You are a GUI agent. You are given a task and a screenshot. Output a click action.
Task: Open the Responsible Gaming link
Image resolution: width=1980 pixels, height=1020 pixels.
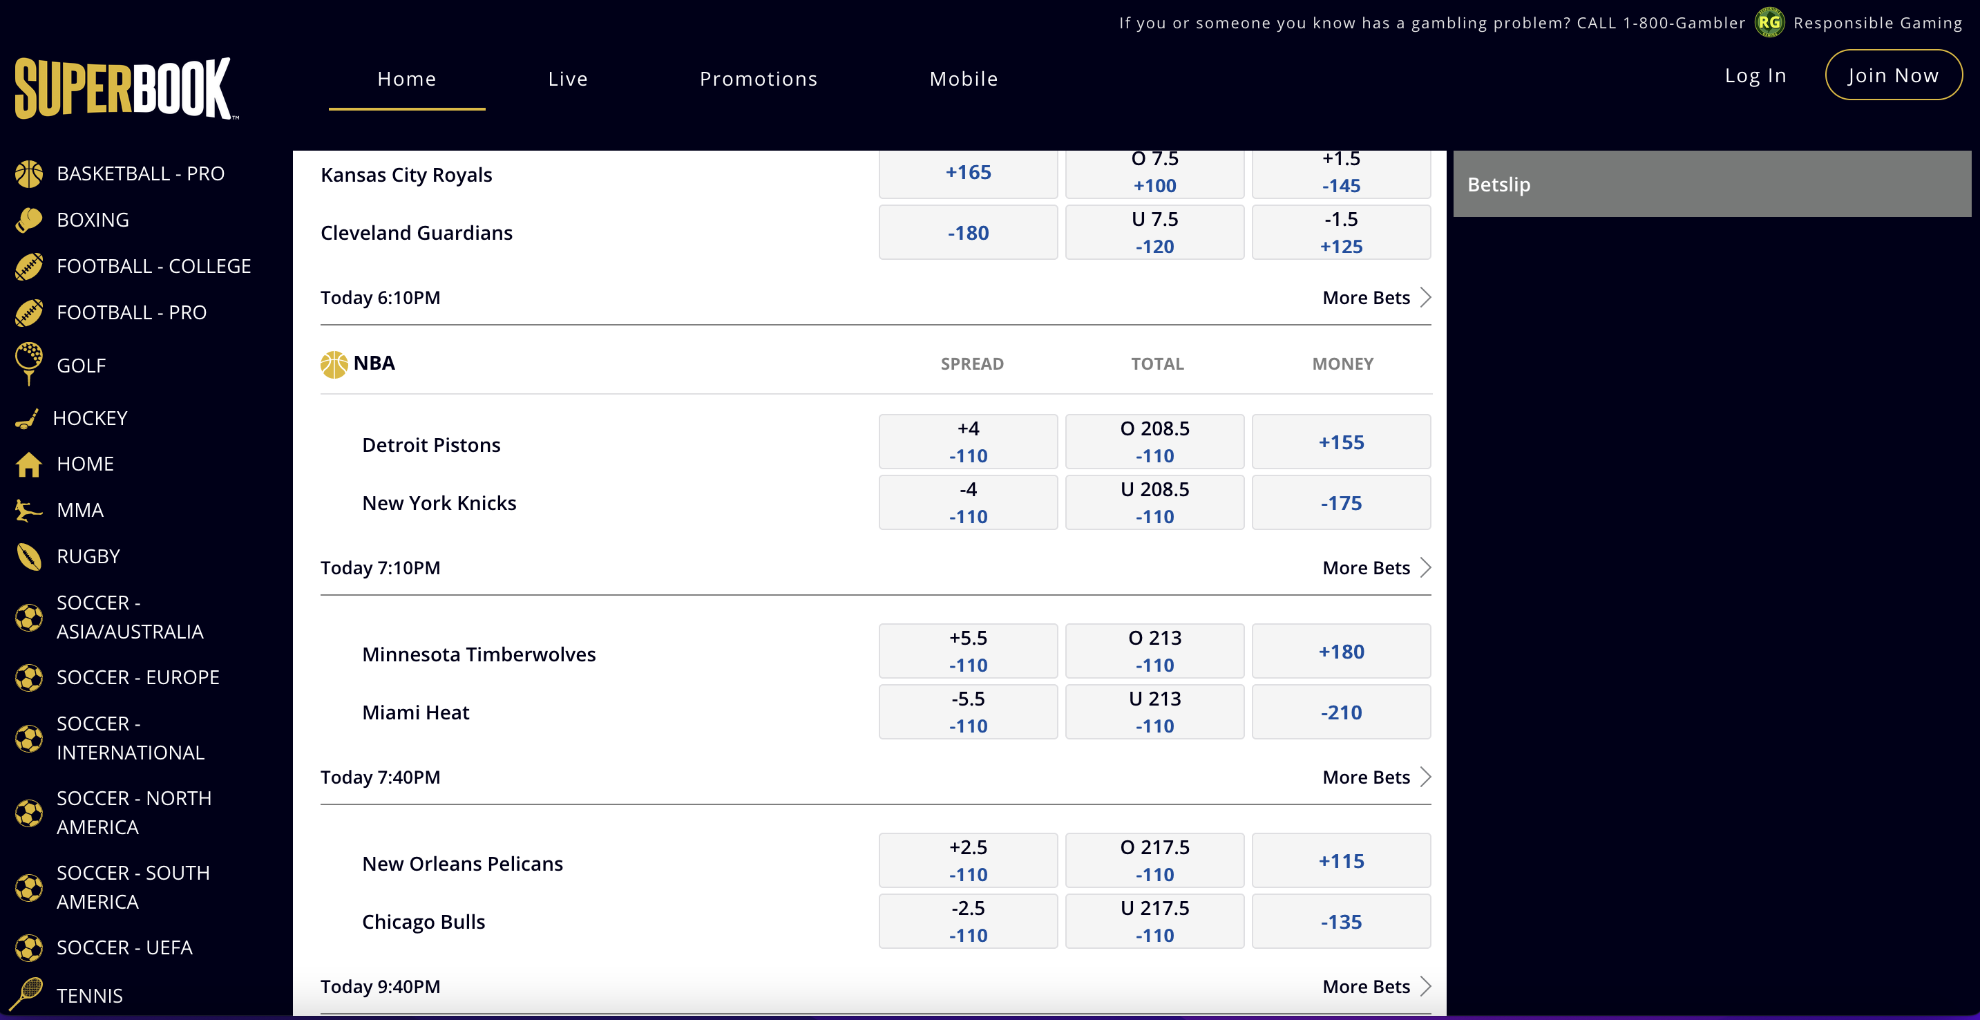pyautogui.click(x=1878, y=23)
